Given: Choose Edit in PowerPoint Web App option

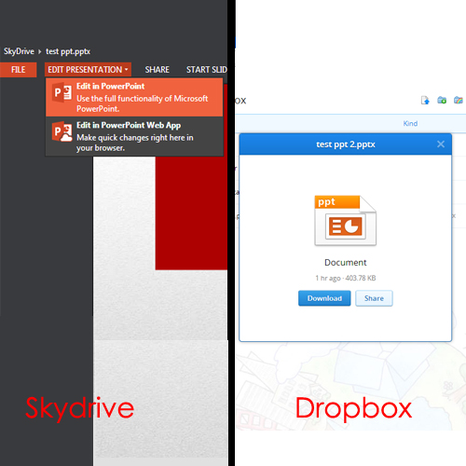Looking at the screenshot, I should (x=134, y=136).
